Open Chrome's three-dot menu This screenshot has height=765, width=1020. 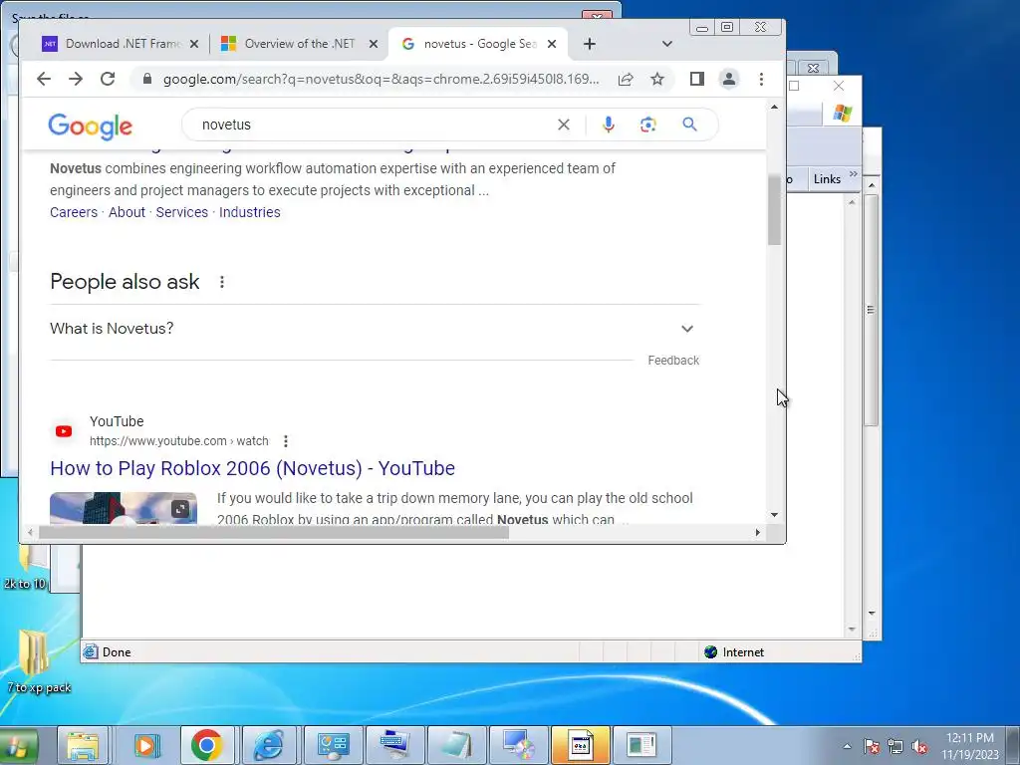coord(761,79)
